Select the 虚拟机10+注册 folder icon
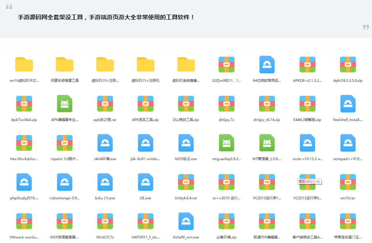The width and height of the screenshot is (372, 243). (105, 64)
